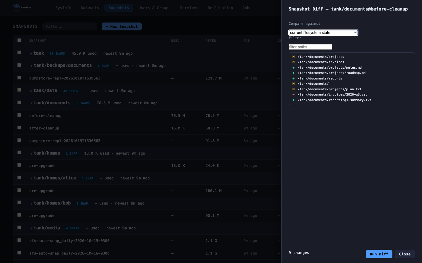This screenshot has height=263, width=422.
Task: Expand the tank/data snapshot group
Action: click(31, 91)
